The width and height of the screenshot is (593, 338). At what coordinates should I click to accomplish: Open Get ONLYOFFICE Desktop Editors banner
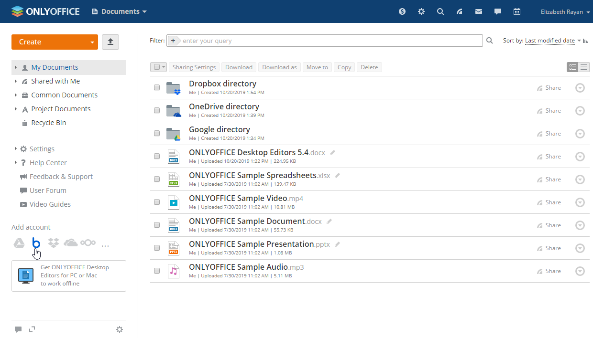coord(69,275)
